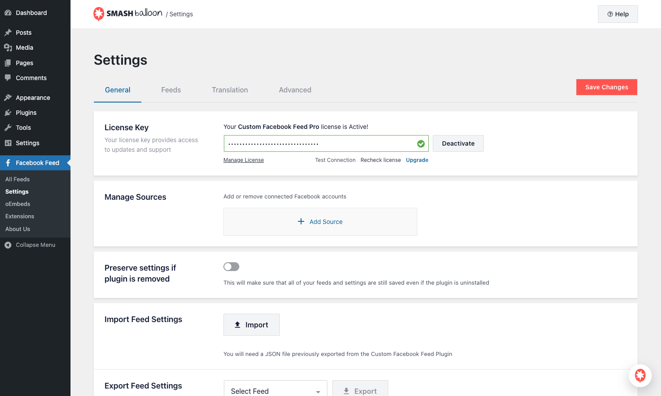Click the '/ Settings' breadcrumb text in header
Image resolution: width=661 pixels, height=396 pixels.
coord(179,14)
